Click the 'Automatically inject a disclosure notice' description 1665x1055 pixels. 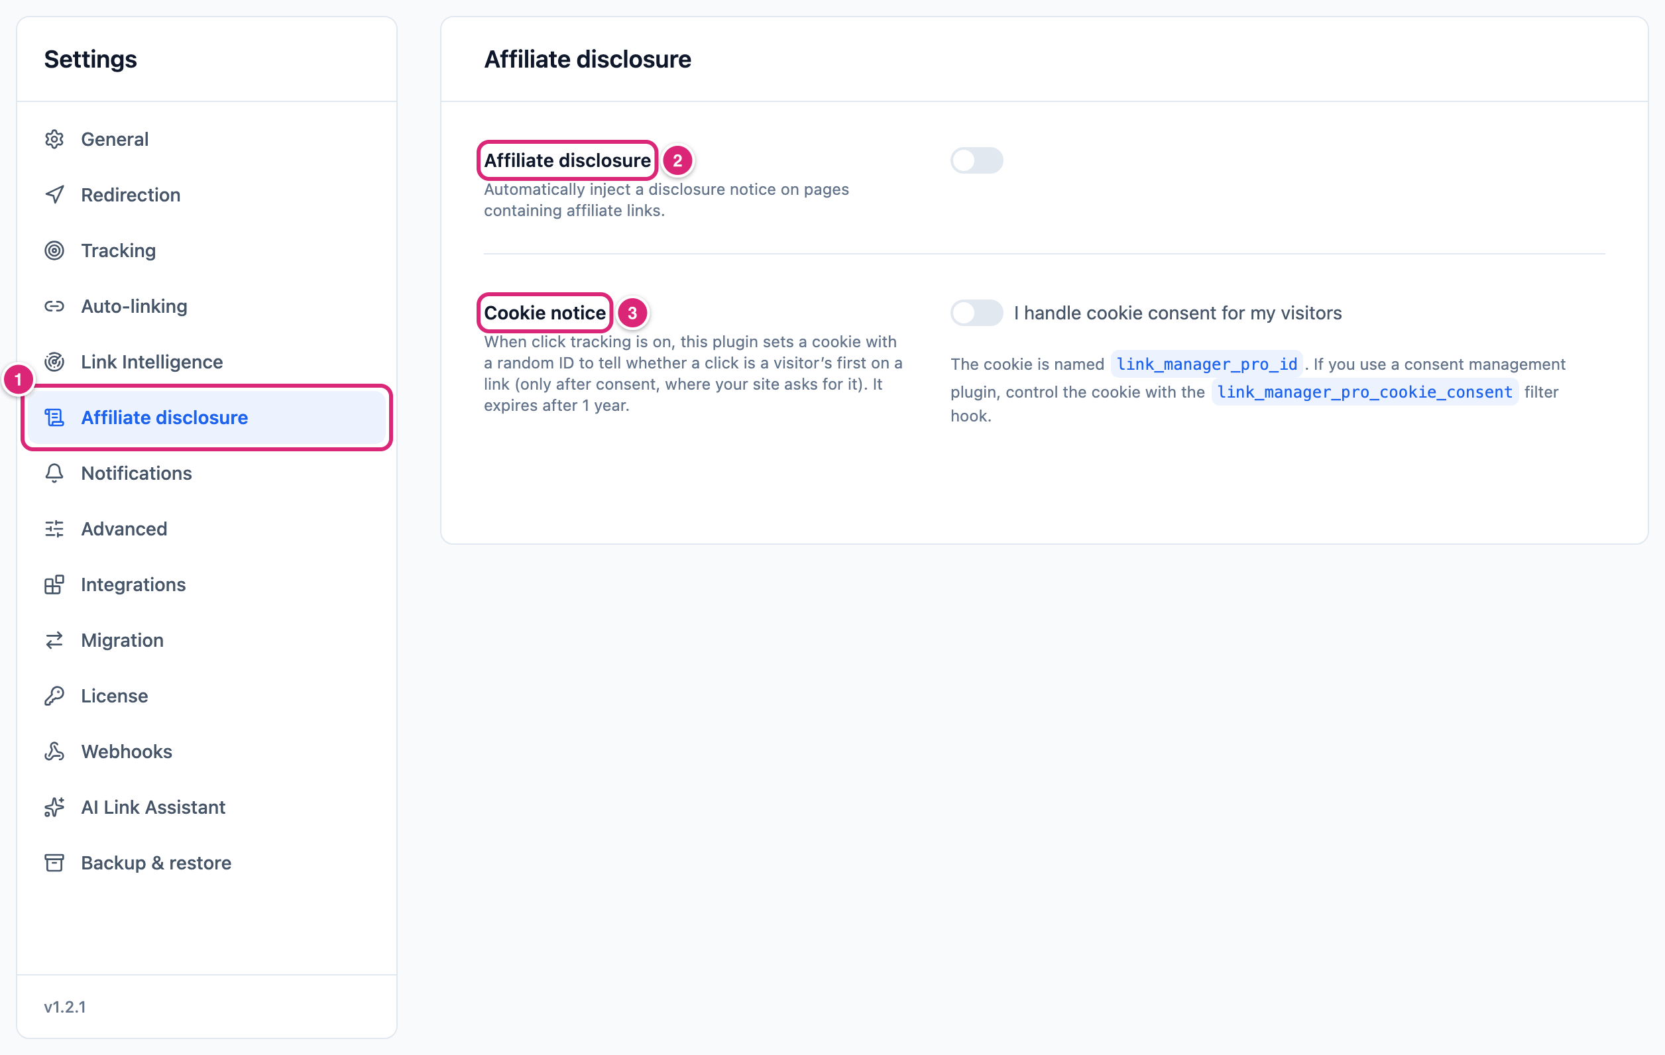click(666, 199)
